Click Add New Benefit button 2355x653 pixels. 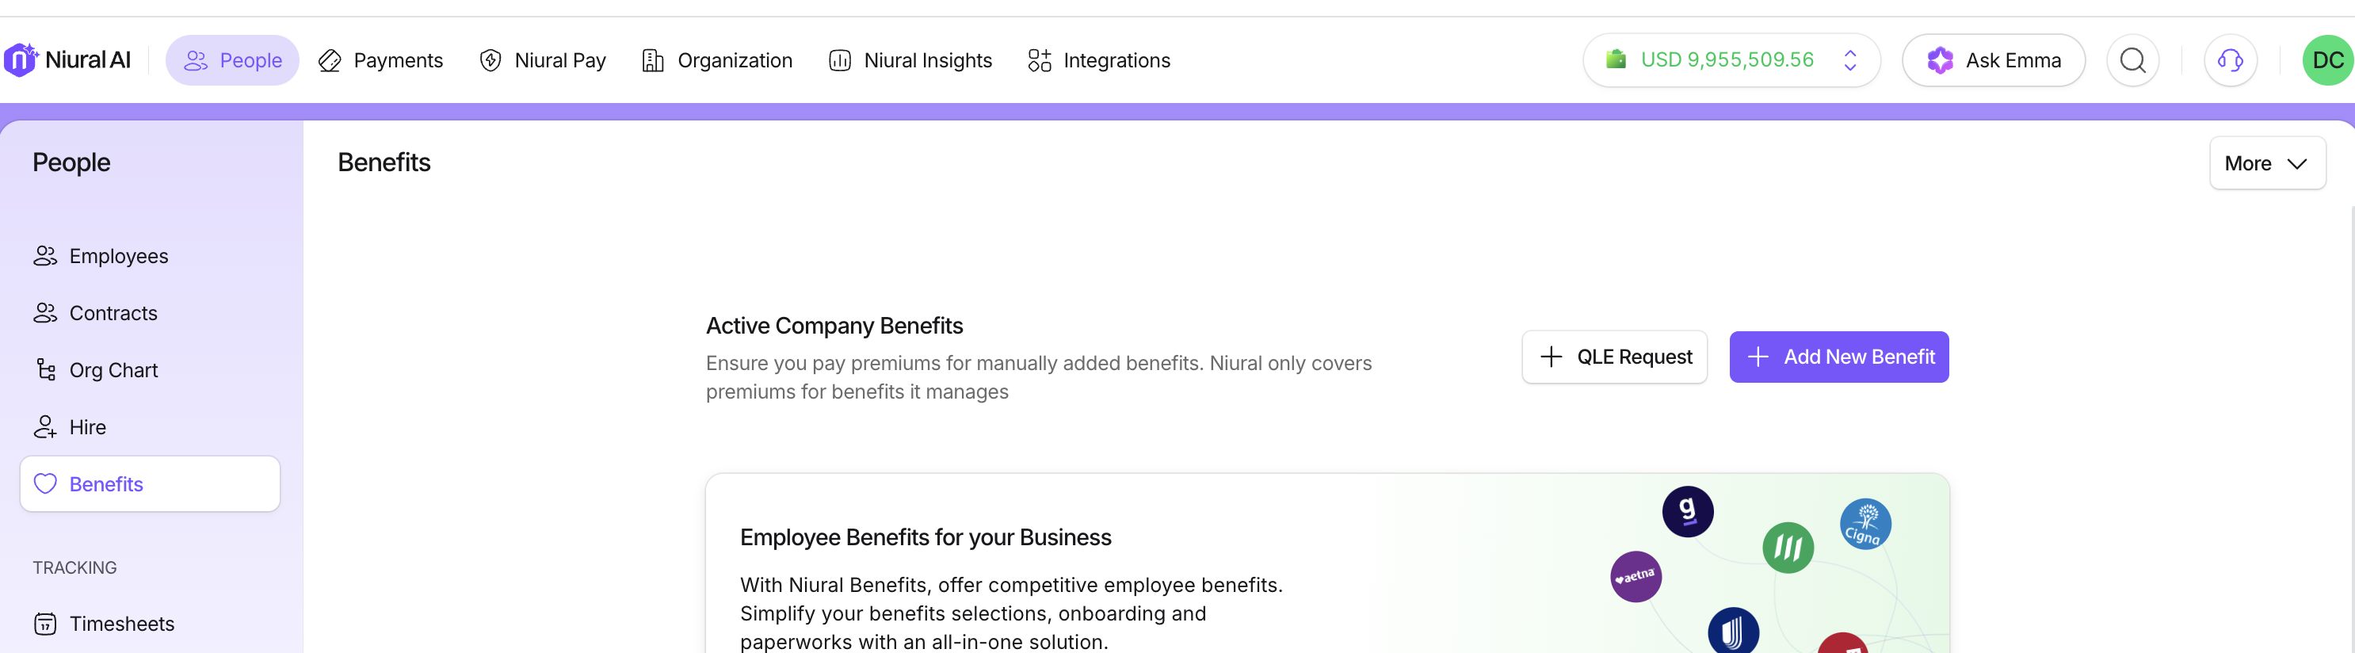tap(1838, 357)
